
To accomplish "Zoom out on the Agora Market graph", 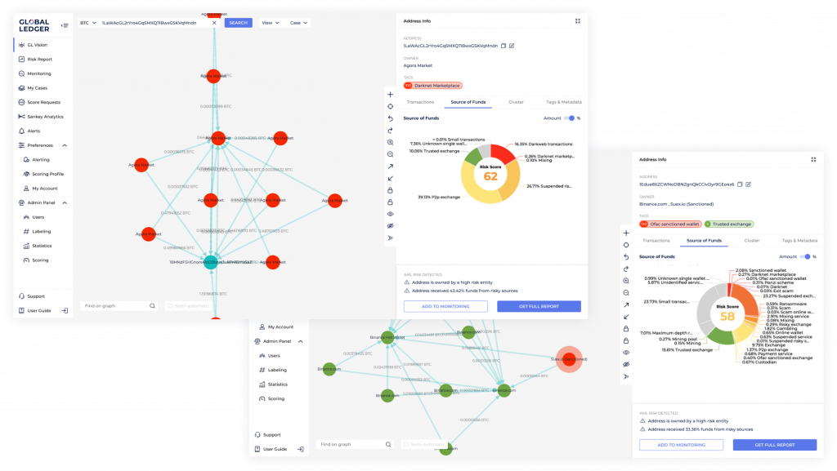I will (x=390, y=154).
